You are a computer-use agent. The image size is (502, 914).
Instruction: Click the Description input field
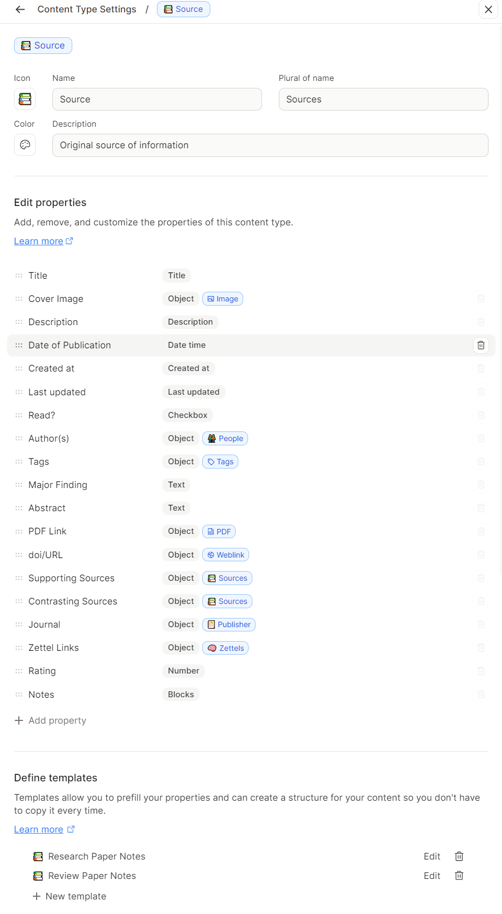click(x=270, y=146)
